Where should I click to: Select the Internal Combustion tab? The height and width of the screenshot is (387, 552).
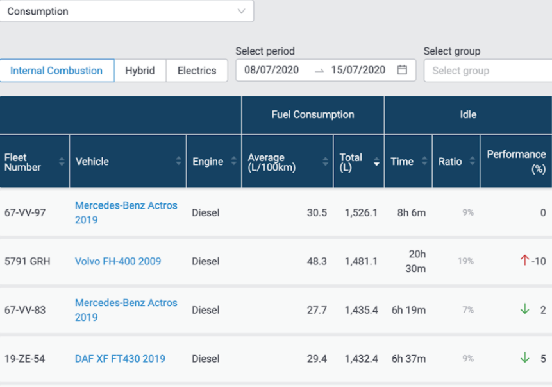[x=56, y=71]
